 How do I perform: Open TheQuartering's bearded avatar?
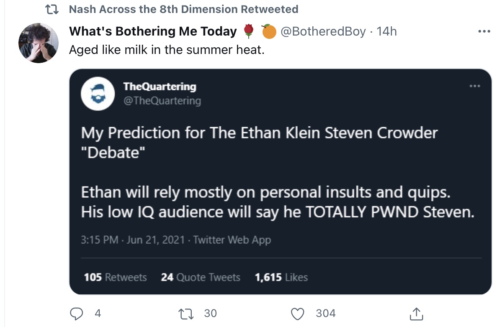(98, 94)
